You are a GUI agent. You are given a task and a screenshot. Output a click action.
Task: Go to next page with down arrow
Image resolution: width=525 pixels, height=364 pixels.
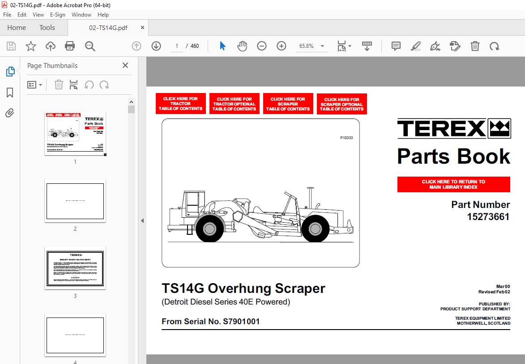point(156,46)
